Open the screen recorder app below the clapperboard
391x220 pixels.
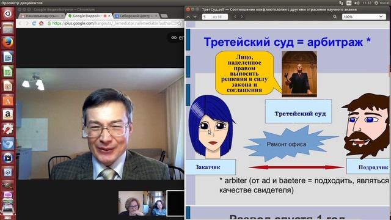[8, 172]
